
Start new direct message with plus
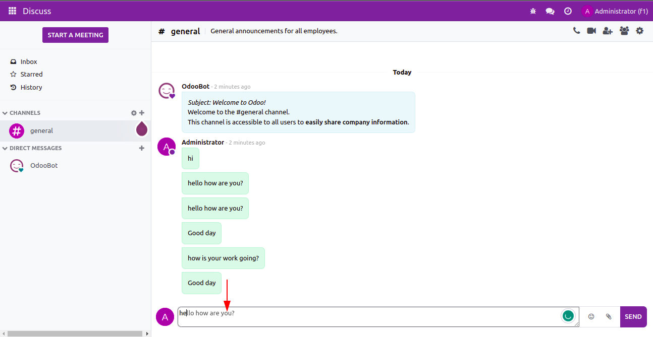(142, 148)
